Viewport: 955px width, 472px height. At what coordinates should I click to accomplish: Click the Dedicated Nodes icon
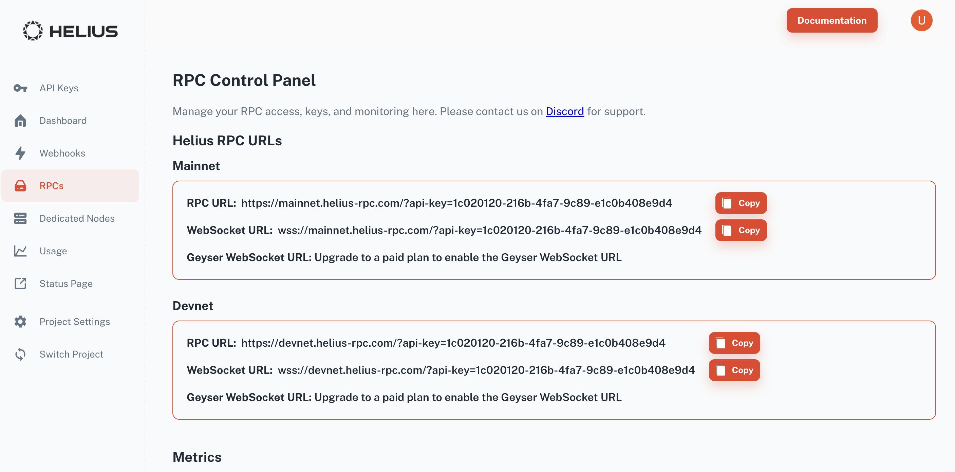[x=21, y=218]
